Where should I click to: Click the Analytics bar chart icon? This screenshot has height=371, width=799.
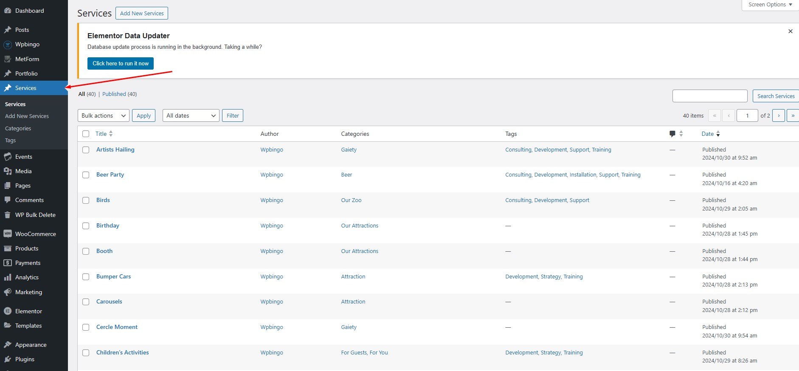click(x=8, y=277)
